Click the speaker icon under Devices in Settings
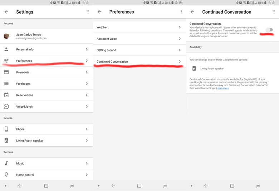This screenshot has width=279, height=191. coord(6,141)
